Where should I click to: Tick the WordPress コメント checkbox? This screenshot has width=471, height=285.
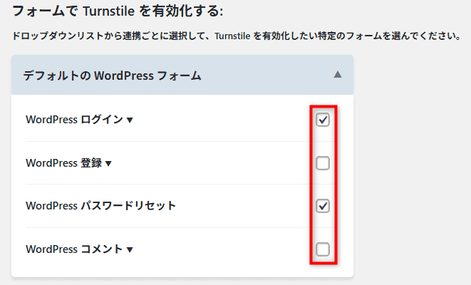point(323,249)
